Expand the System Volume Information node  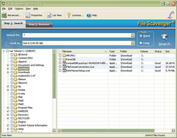(8, 125)
